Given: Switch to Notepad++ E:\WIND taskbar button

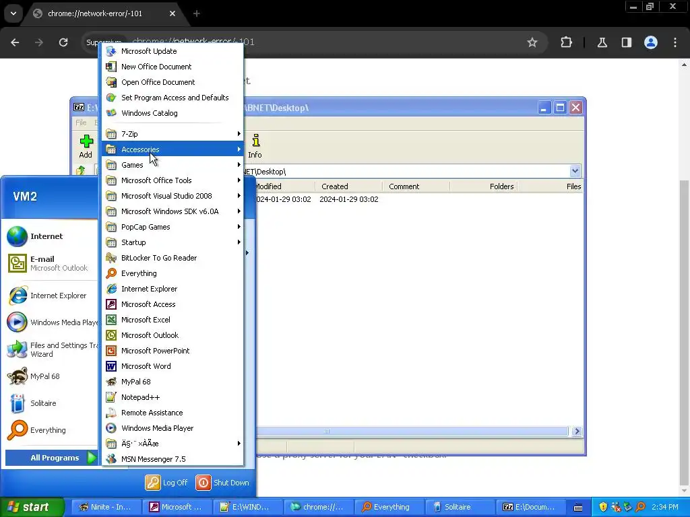Looking at the screenshot, I should 248,507.
